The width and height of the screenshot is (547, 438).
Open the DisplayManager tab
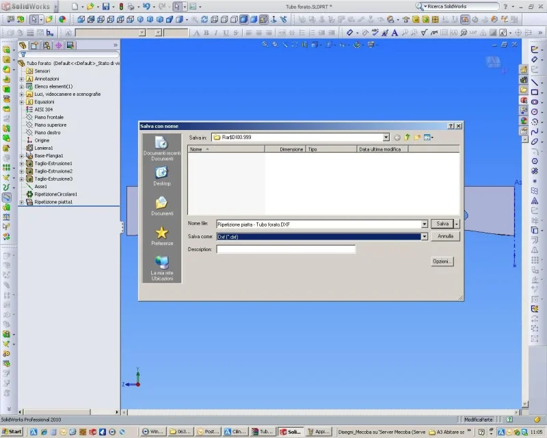70,45
